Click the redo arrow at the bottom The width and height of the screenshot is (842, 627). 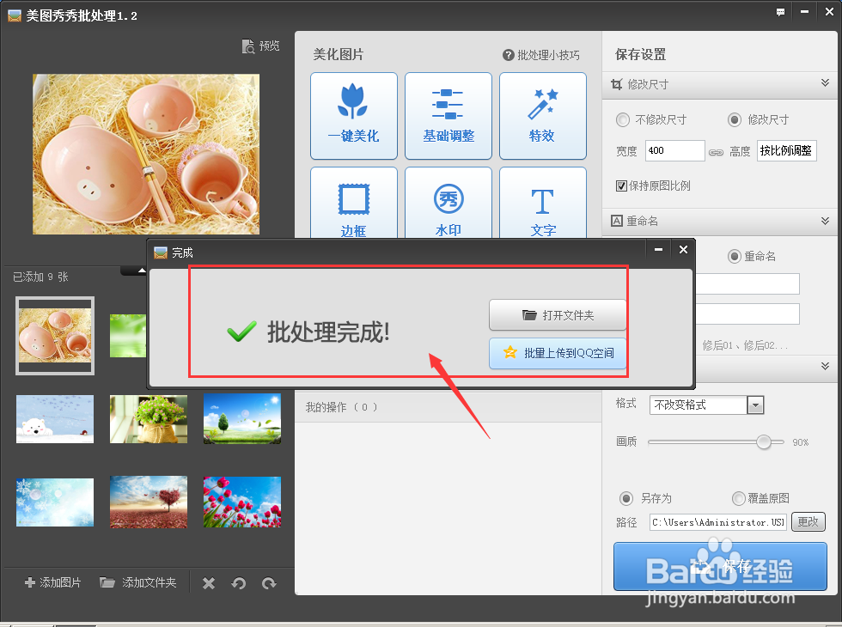click(x=269, y=582)
